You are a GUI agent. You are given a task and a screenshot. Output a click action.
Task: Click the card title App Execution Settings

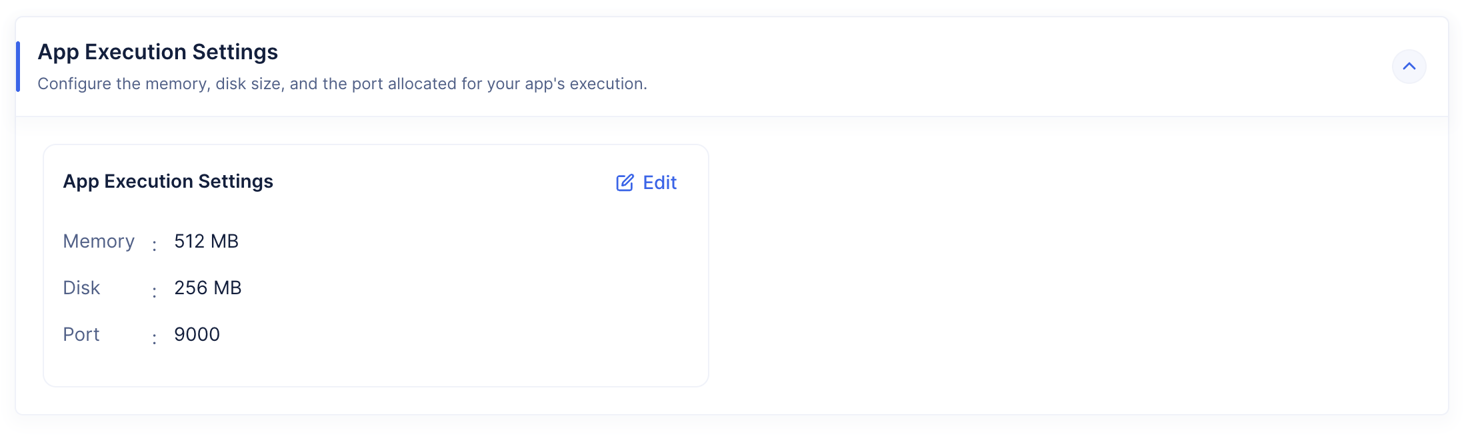[x=168, y=182]
